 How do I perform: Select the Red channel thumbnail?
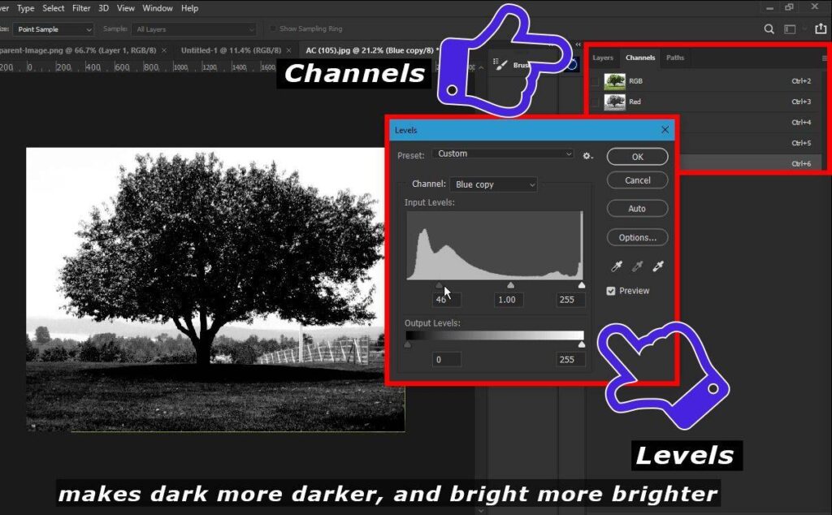(x=614, y=102)
